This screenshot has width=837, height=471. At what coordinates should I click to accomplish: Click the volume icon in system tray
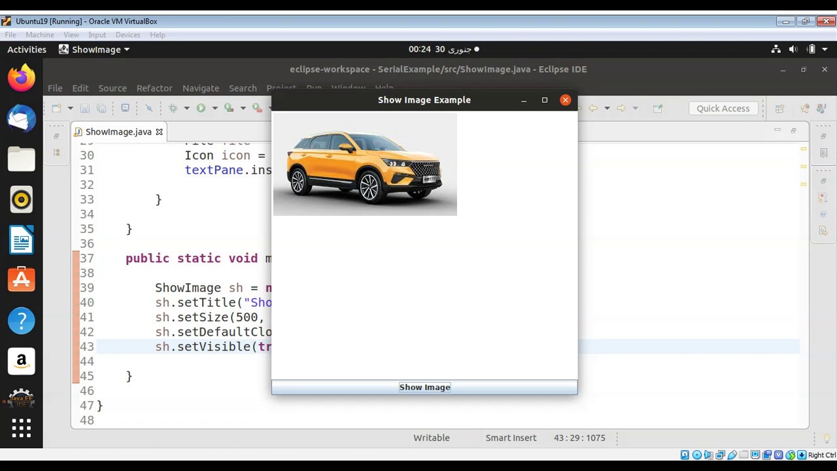pos(793,49)
